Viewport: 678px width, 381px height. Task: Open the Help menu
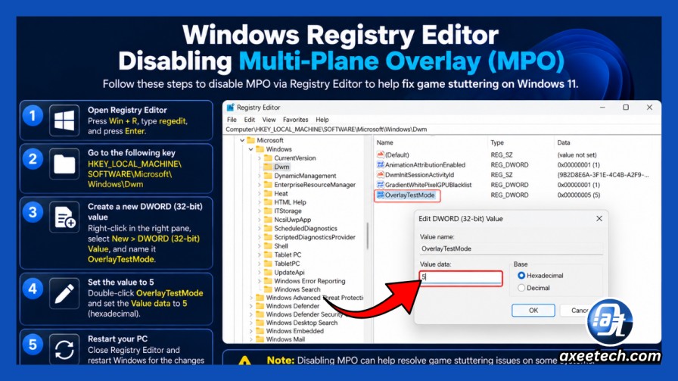coord(322,120)
